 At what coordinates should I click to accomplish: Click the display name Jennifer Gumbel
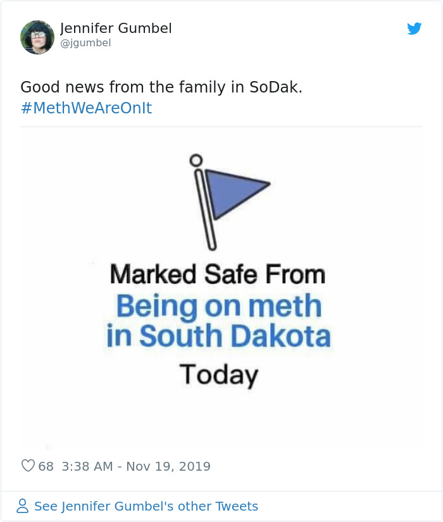(115, 28)
